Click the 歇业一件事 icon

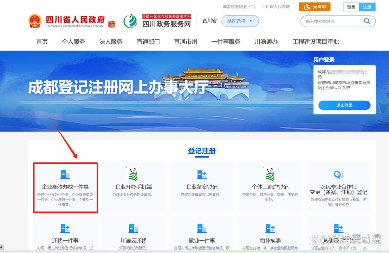coord(202,229)
